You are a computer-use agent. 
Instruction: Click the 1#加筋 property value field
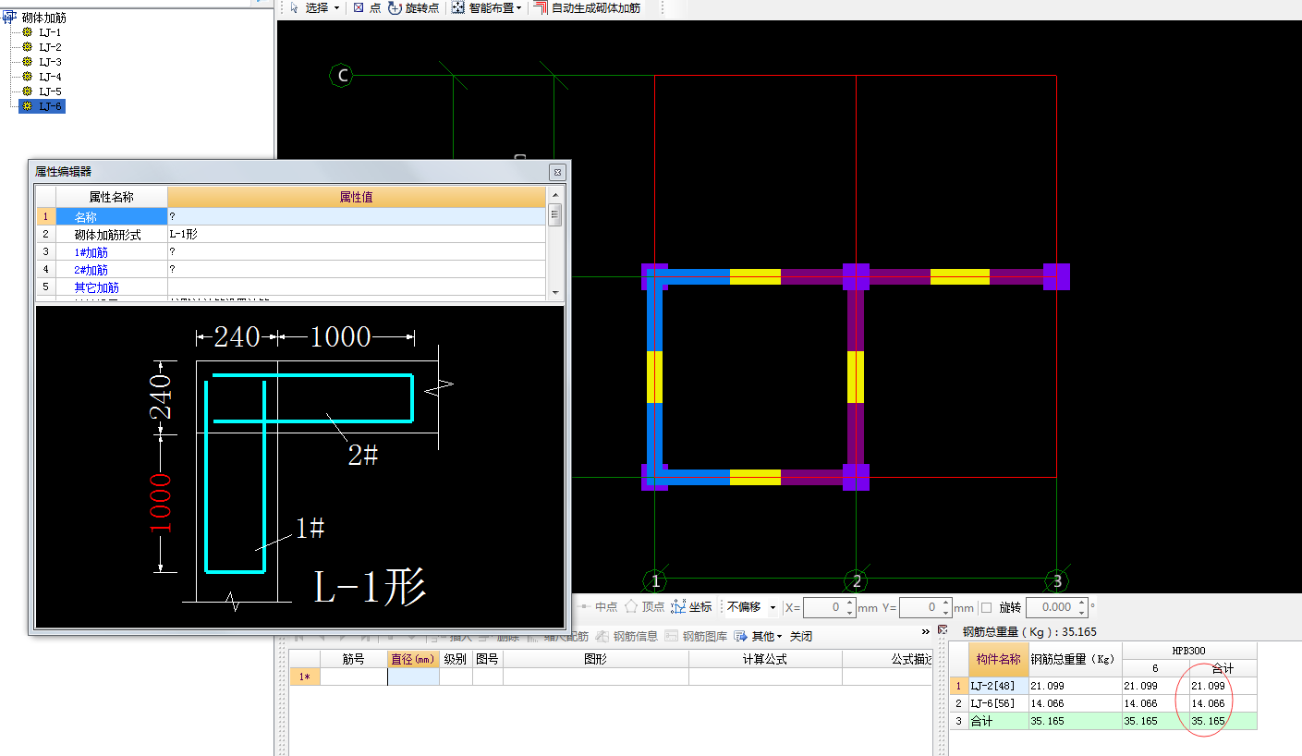click(356, 252)
